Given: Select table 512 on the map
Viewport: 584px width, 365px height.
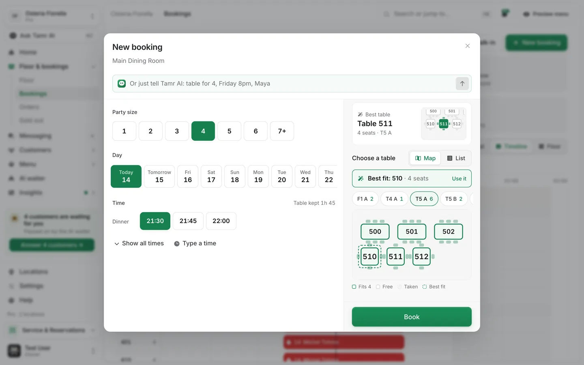Looking at the screenshot, I should point(421,257).
